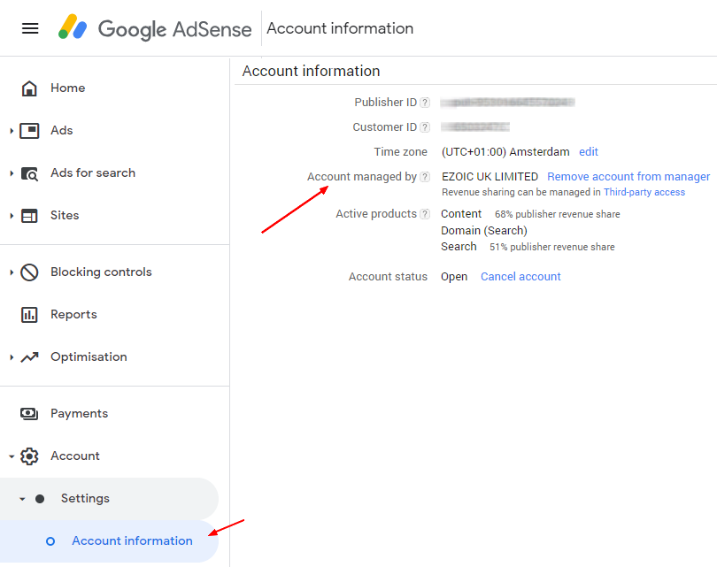
Task: Collapse the Settings submenu arrow
Action: 22,499
